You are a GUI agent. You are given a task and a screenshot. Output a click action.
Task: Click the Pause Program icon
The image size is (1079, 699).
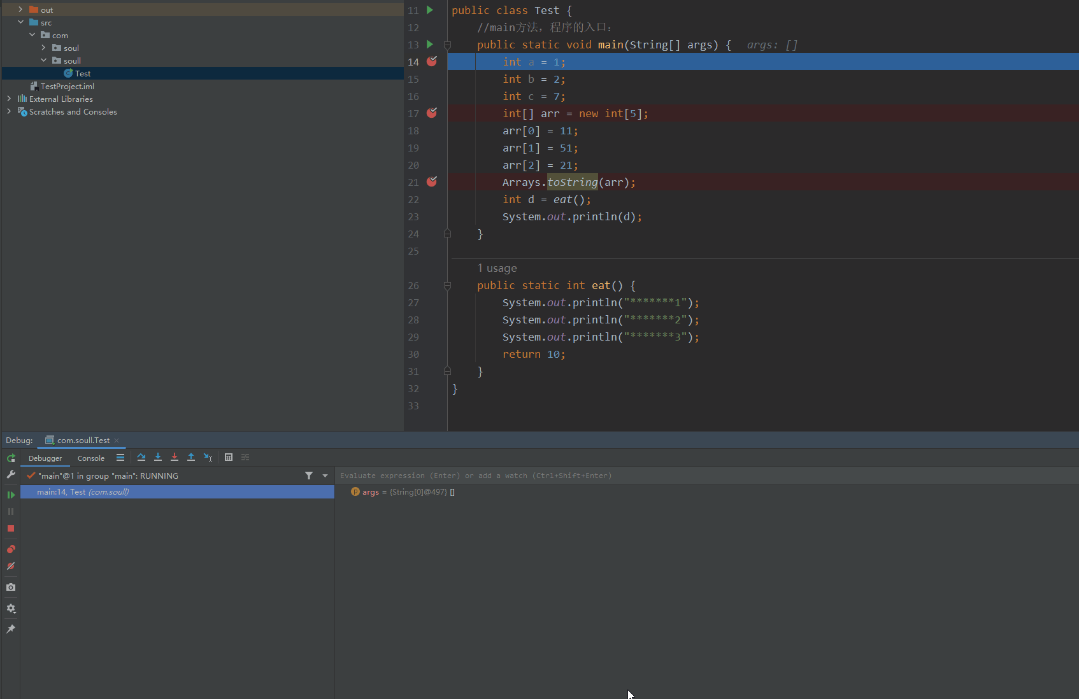[x=11, y=511]
